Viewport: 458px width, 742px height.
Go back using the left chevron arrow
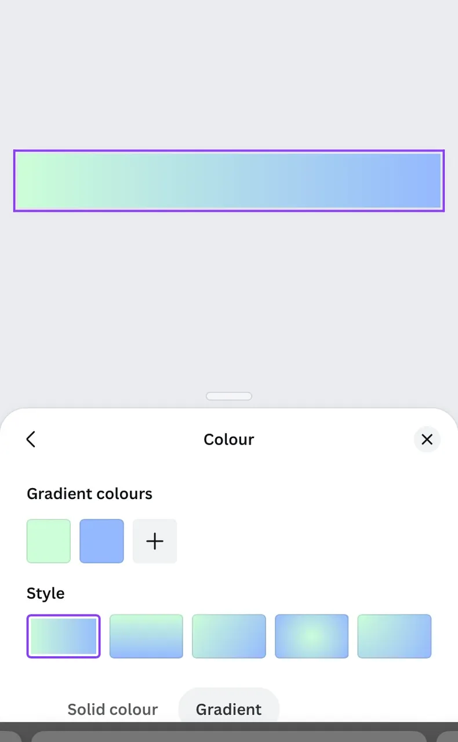point(31,439)
